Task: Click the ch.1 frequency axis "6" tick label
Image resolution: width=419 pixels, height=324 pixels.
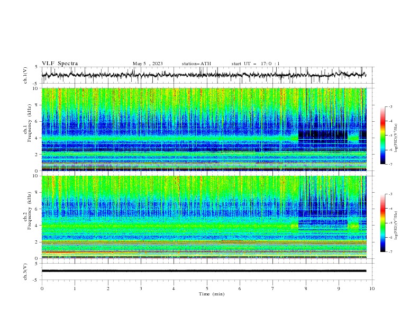Action: pos(38,121)
